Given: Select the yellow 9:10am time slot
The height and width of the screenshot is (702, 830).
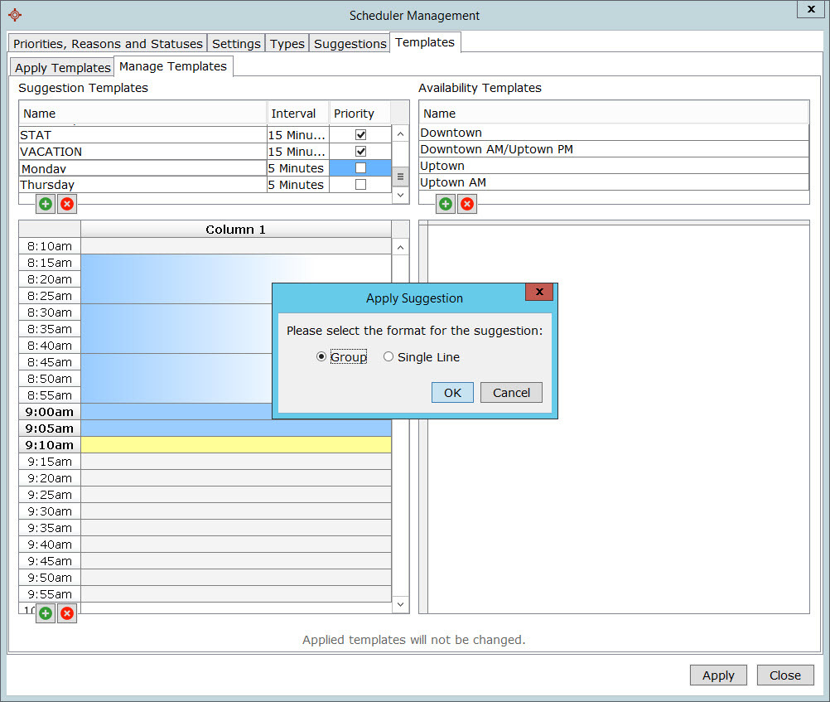Looking at the screenshot, I should [x=236, y=445].
